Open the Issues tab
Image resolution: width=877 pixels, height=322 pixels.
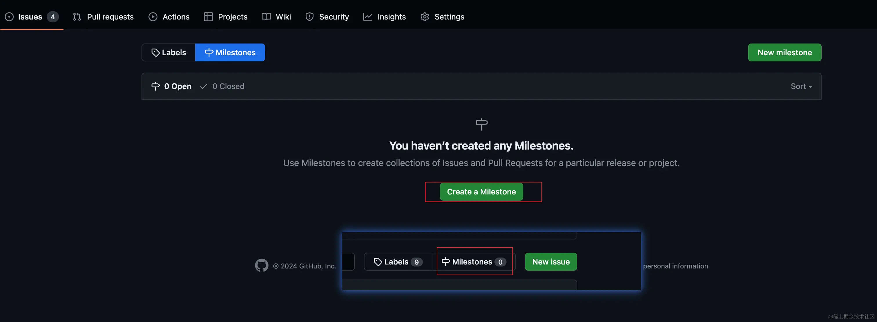[x=32, y=17]
